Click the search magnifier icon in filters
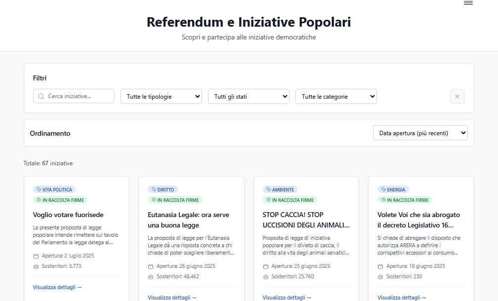Image resolution: width=498 pixels, height=301 pixels. (41, 96)
